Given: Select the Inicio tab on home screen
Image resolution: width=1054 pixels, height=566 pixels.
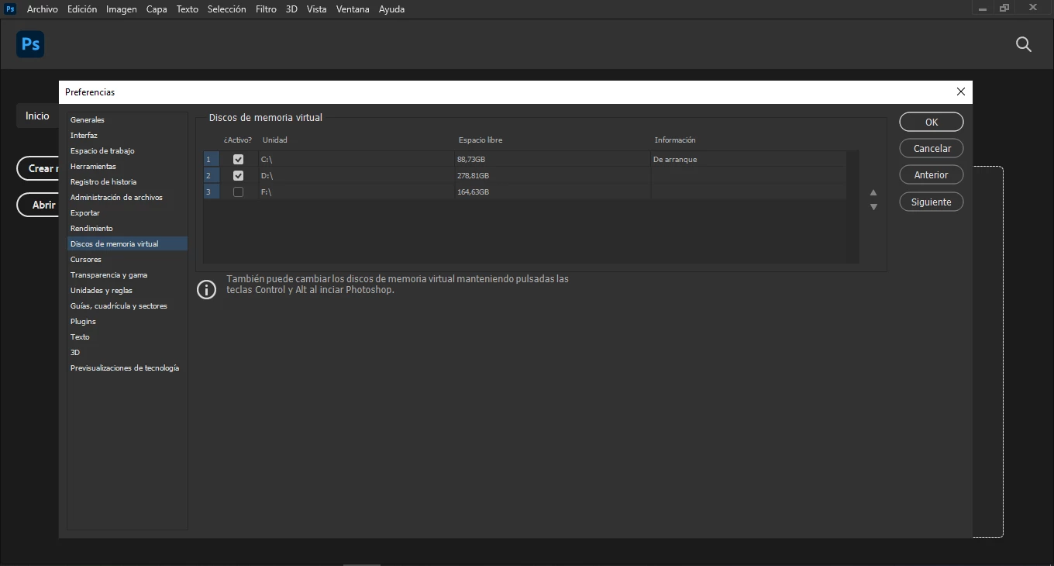Looking at the screenshot, I should 37,116.
